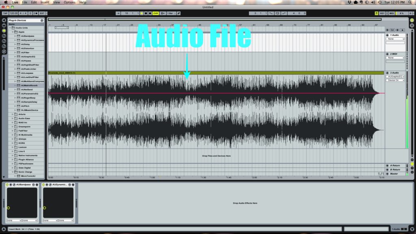Unfold the A Return track
The width and height of the screenshot is (416, 234).
pyautogui.click(x=387, y=166)
